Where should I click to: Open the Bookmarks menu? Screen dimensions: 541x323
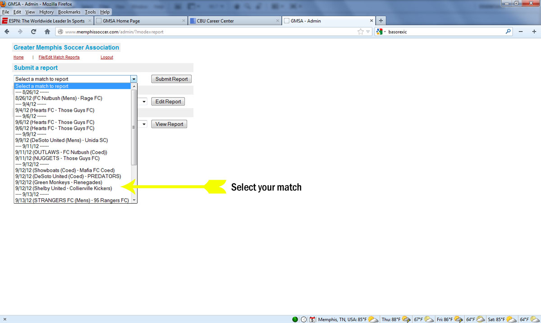coord(69,12)
